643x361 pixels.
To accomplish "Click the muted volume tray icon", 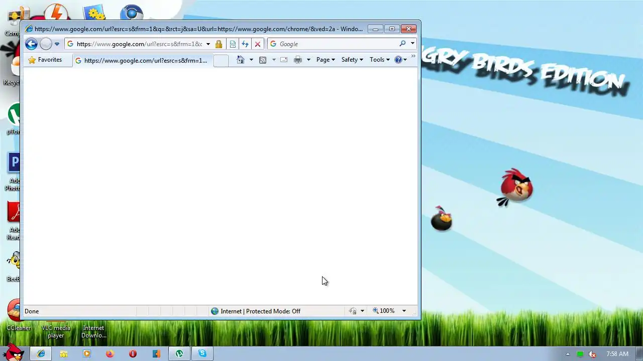I will coord(593,354).
